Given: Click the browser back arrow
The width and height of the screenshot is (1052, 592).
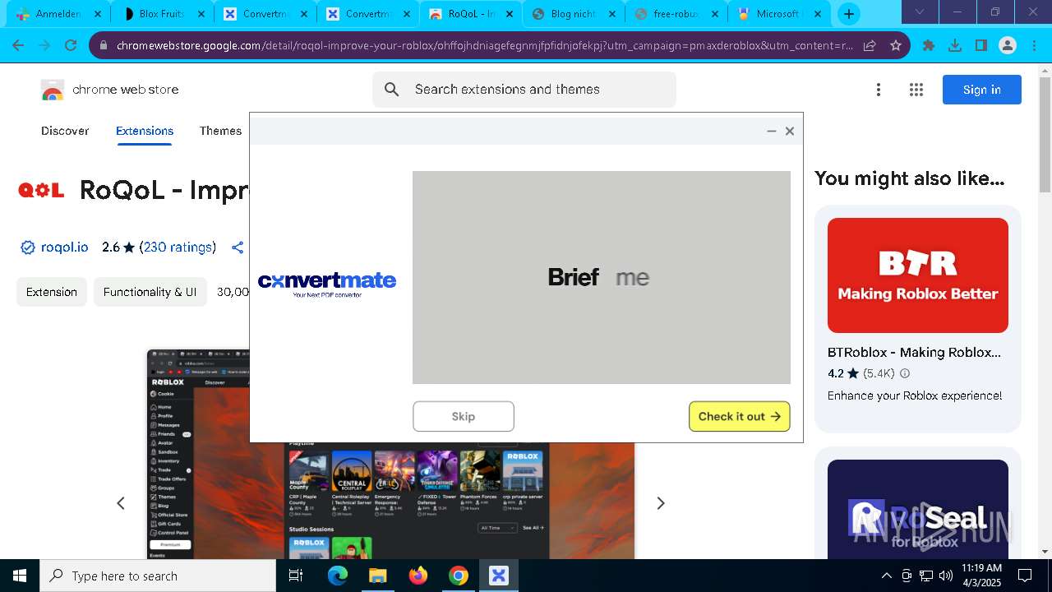Looking at the screenshot, I should click(x=18, y=45).
